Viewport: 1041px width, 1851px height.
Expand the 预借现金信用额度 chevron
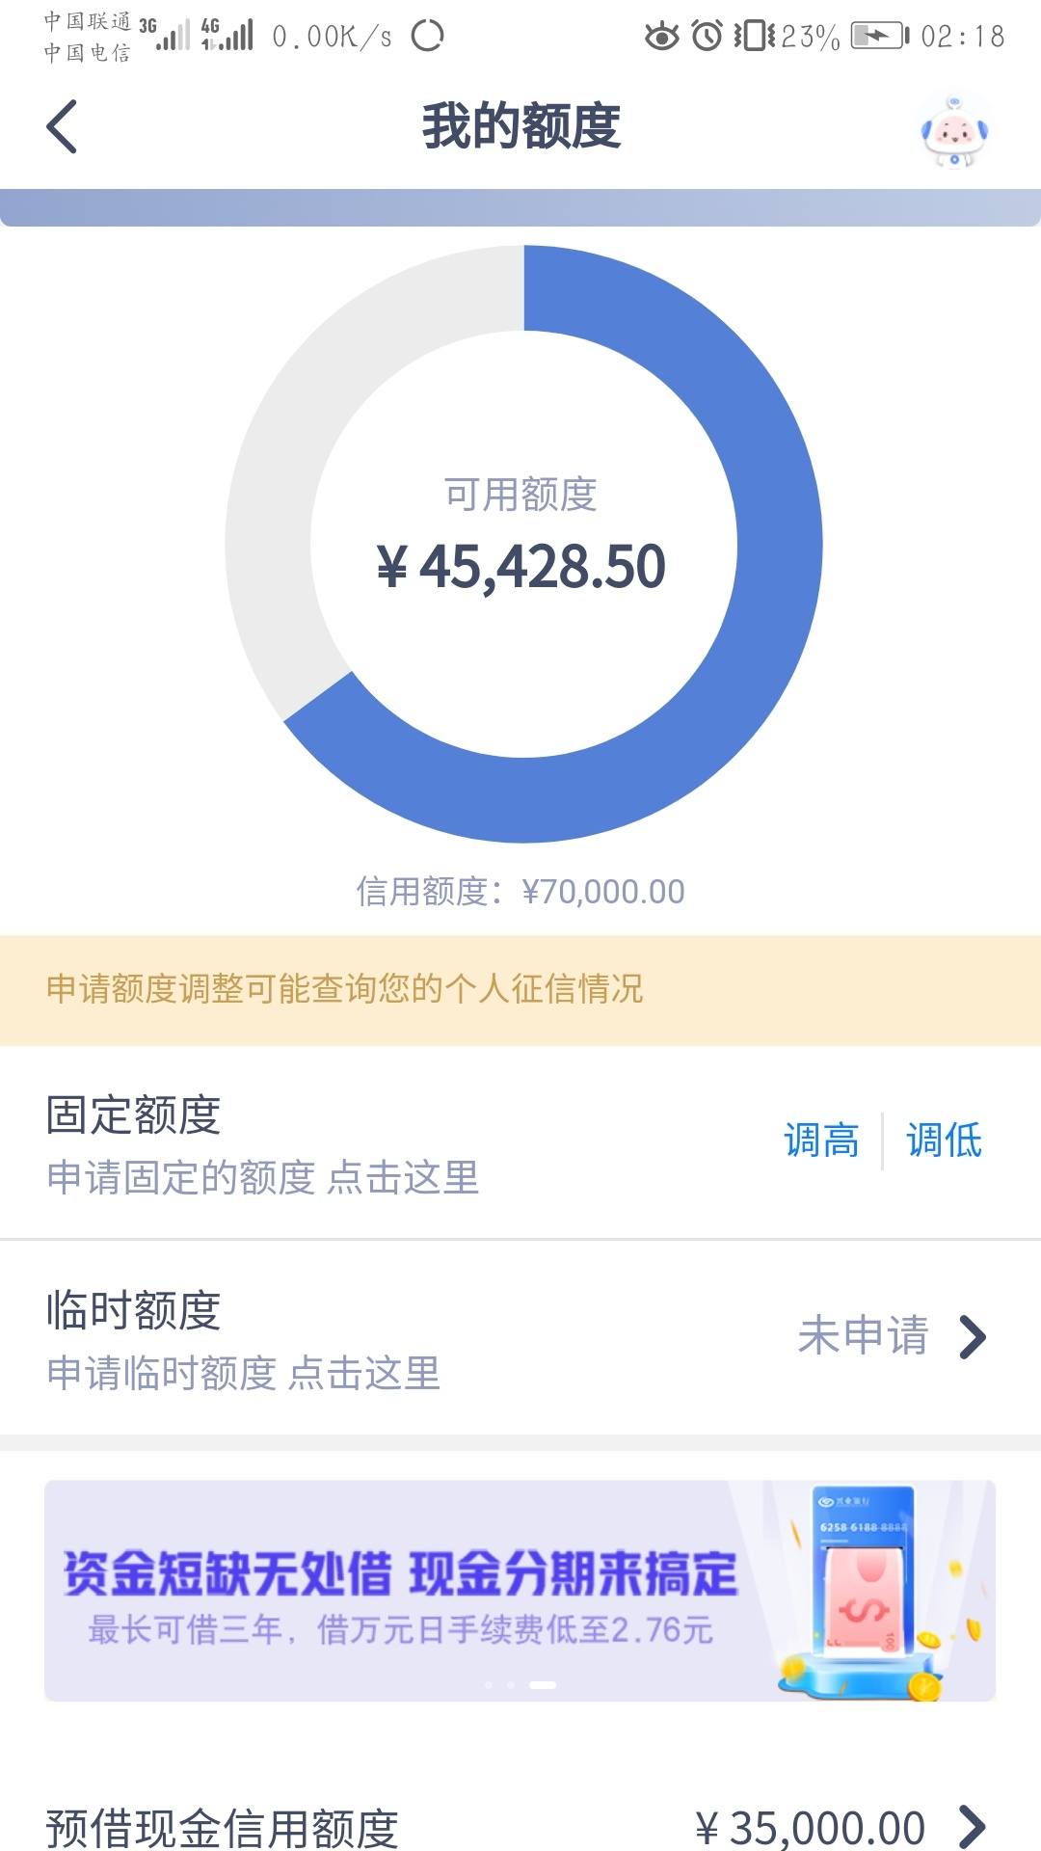pyautogui.click(x=973, y=1826)
